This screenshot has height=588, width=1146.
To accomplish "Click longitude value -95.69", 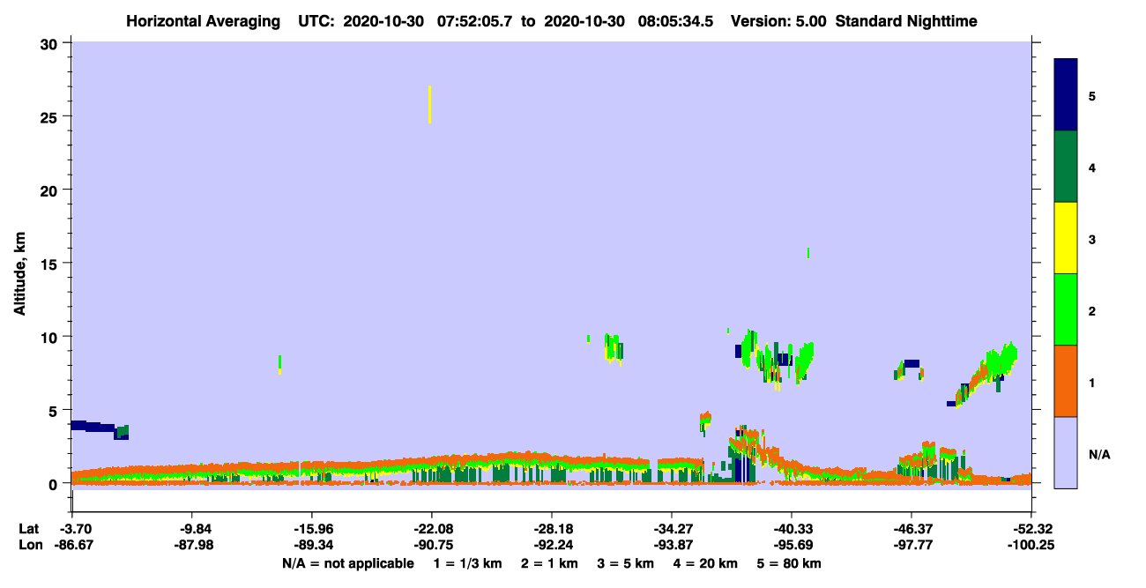I will point(792,545).
